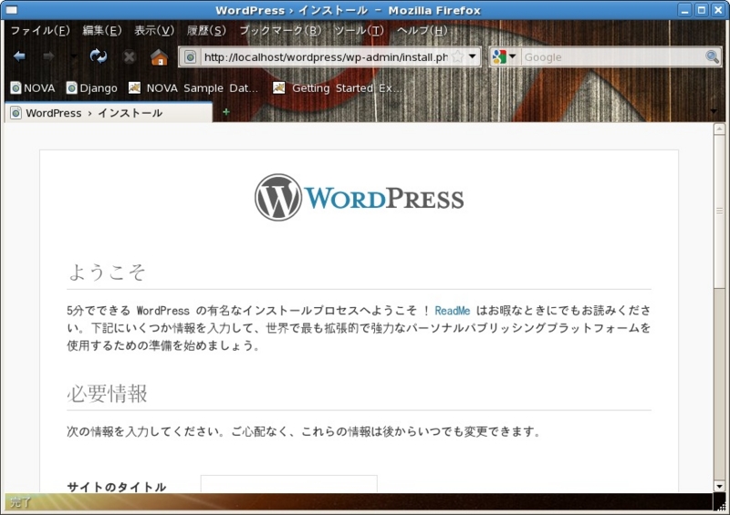The height and width of the screenshot is (515, 730).
Task: Select the WordPress › インストール tab
Action: [109, 113]
